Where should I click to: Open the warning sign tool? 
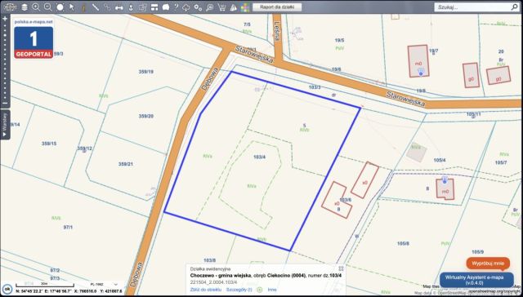(x=234, y=7)
